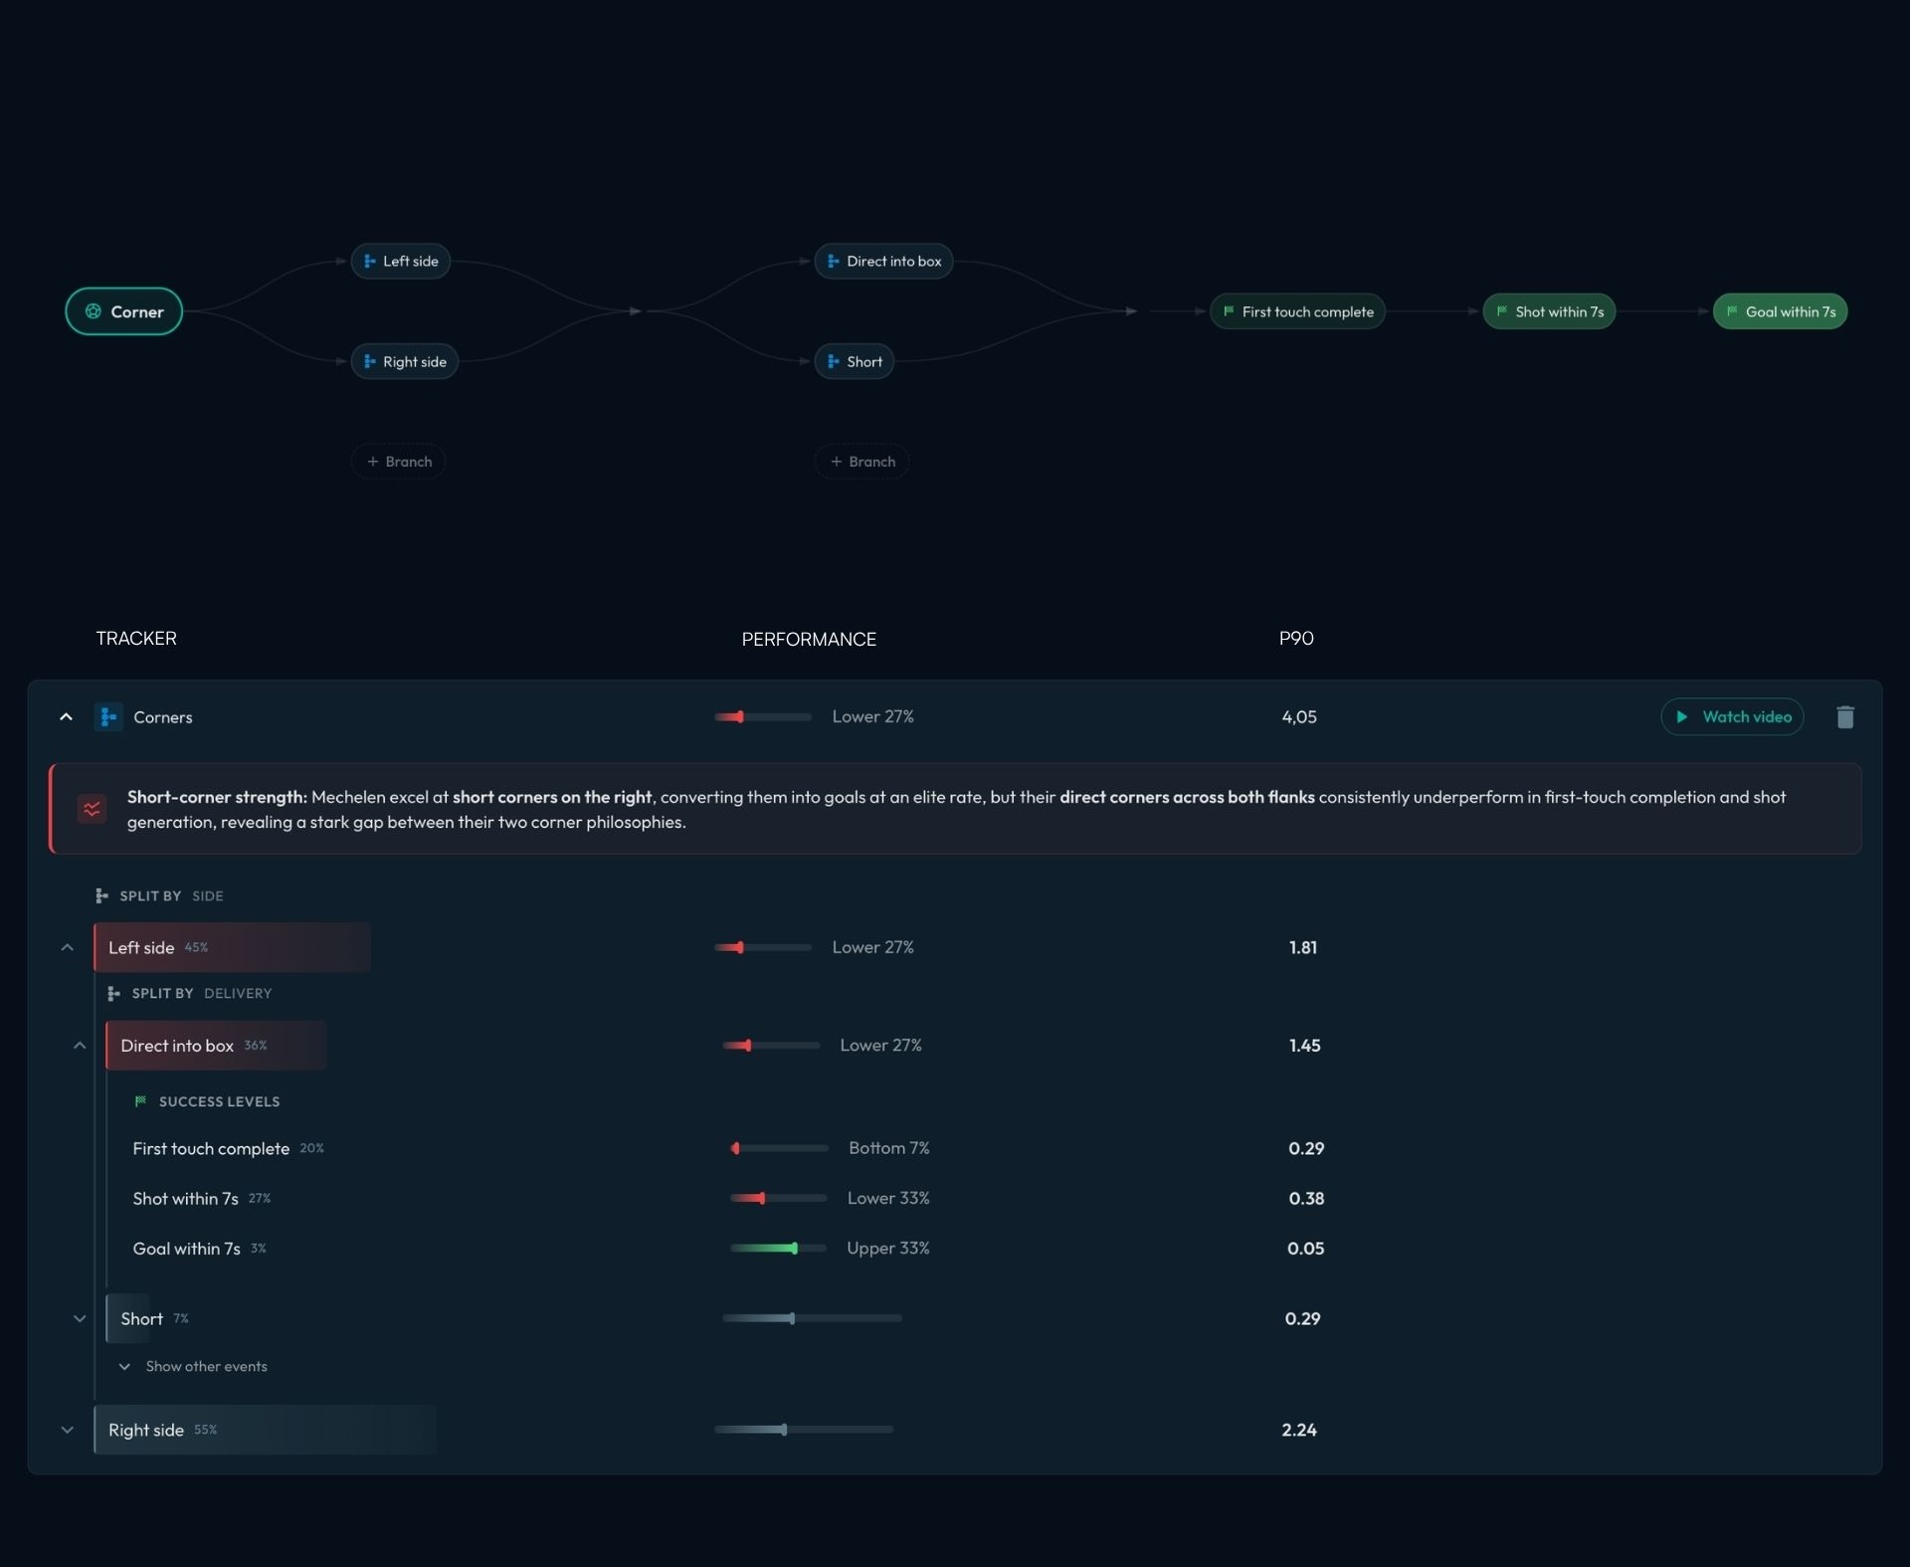This screenshot has width=1910, height=1567.
Task: Click Watch video for Corners
Action: tap(1732, 716)
